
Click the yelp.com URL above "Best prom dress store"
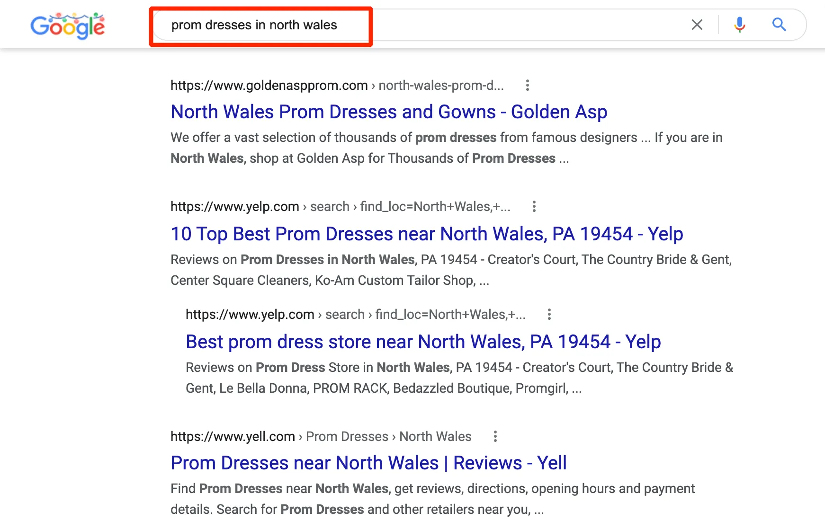pos(250,315)
